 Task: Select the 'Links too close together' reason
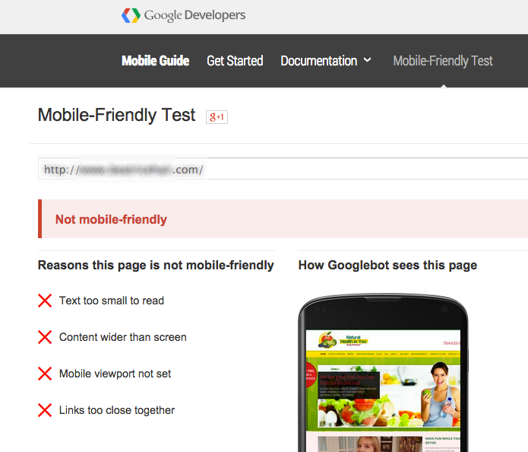coord(117,410)
